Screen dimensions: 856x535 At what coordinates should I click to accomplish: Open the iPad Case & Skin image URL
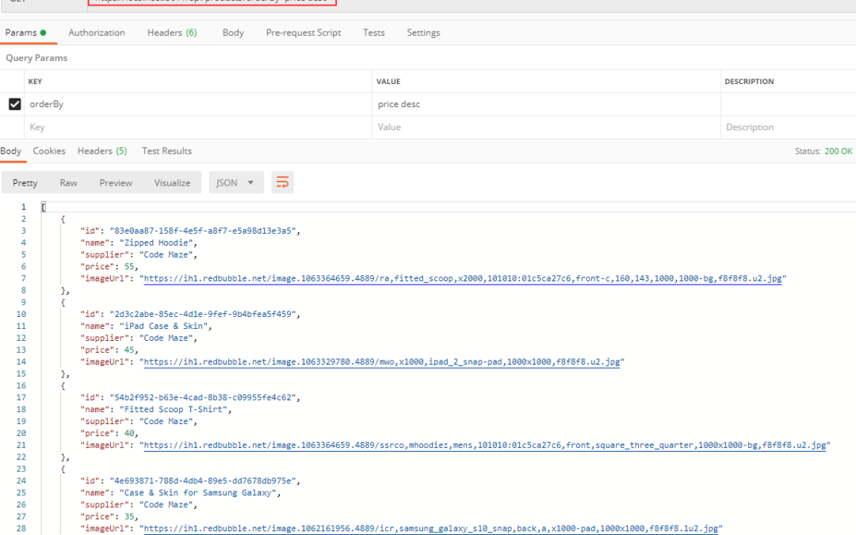382,361
